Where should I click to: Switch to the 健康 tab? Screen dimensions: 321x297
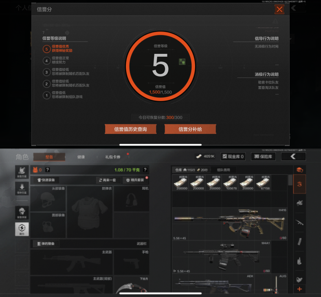[x=81, y=157]
